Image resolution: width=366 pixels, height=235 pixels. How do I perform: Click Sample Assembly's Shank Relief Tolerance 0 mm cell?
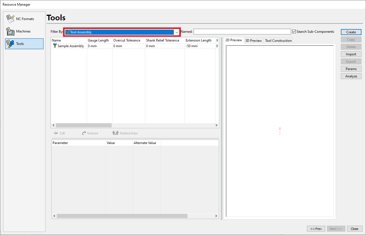[165, 46]
